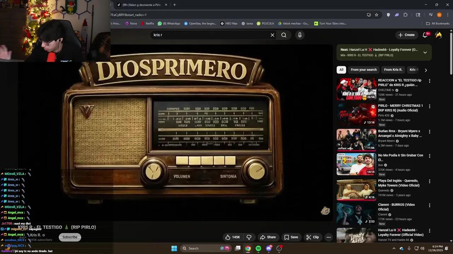
Task: Open the volume icon in the system tray
Action: [422, 248]
